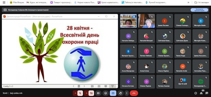Toggle the disabled camera button
This screenshot has width=211, height=97.
[91, 93]
